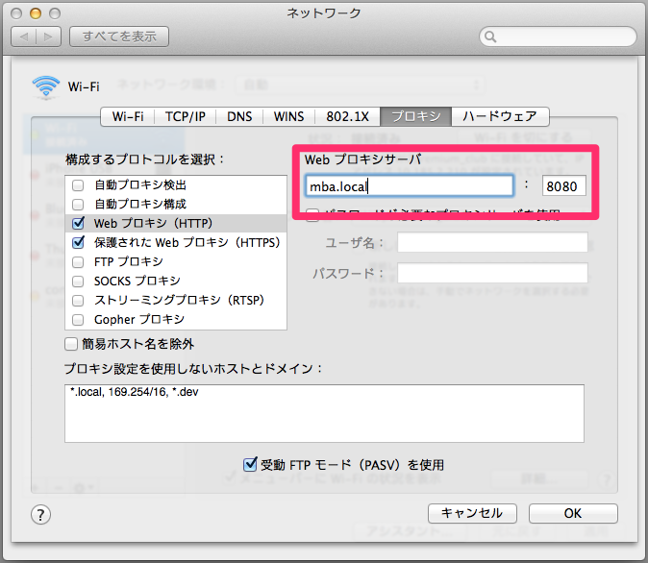This screenshot has height=563, width=648.
Task: Switch to the TCP/IP tab
Action: [185, 116]
